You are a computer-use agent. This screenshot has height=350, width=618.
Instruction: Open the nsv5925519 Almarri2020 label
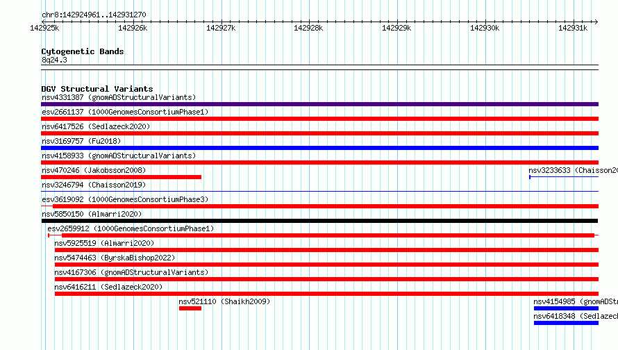(104, 243)
